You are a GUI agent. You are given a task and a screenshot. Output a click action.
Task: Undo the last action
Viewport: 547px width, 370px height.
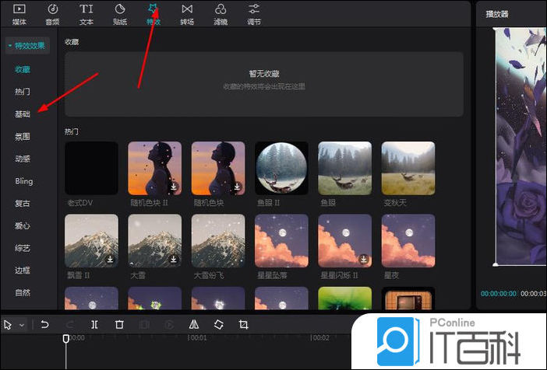tap(44, 325)
